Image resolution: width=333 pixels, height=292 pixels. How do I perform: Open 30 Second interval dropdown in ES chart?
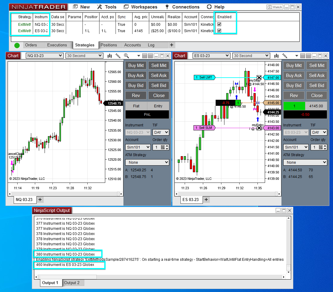(251, 55)
